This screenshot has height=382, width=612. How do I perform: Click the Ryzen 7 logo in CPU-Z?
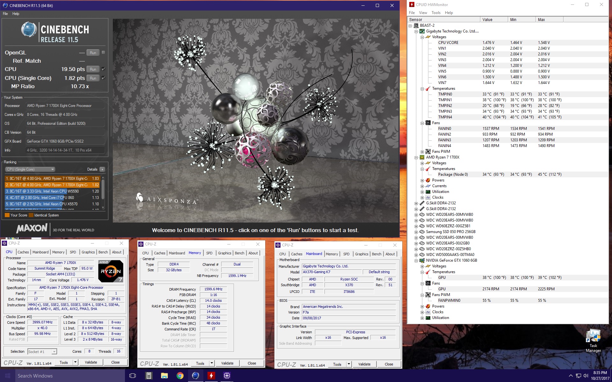(111, 271)
